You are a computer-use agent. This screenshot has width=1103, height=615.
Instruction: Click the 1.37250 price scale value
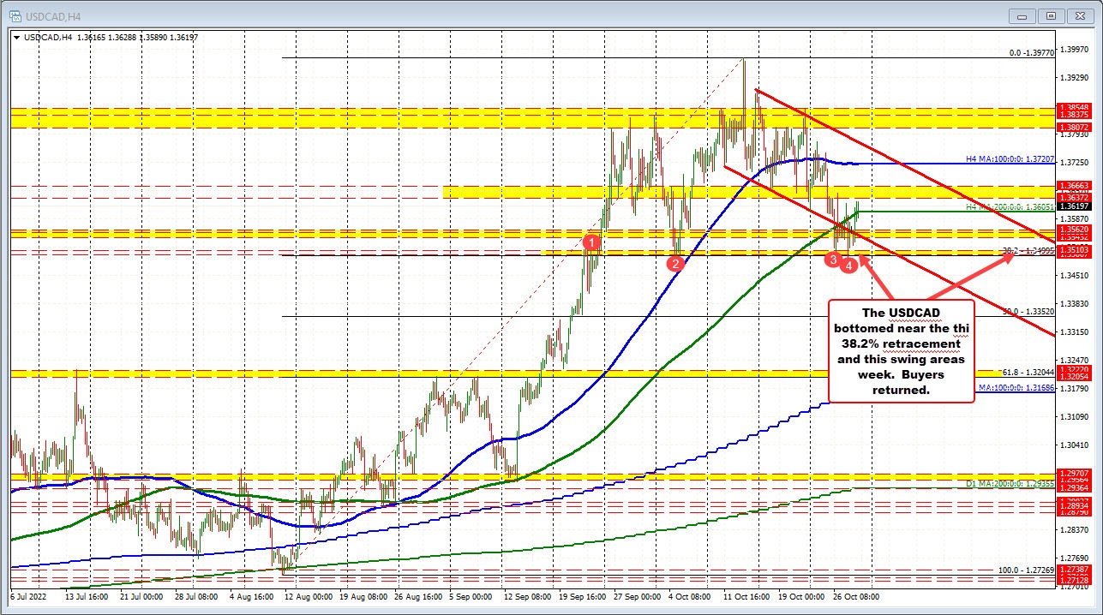pos(1073,162)
